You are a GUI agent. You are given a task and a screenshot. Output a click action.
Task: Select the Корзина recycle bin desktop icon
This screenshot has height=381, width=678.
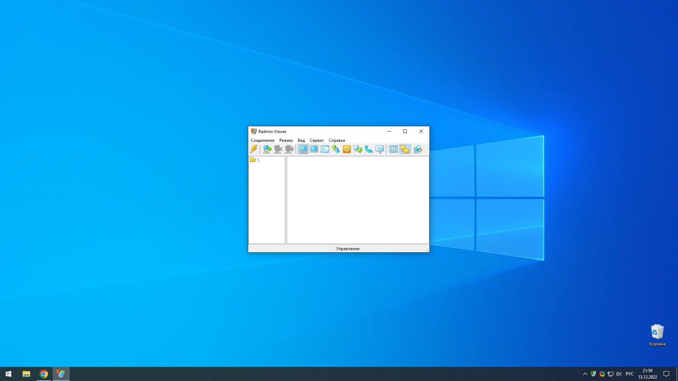[657, 335]
